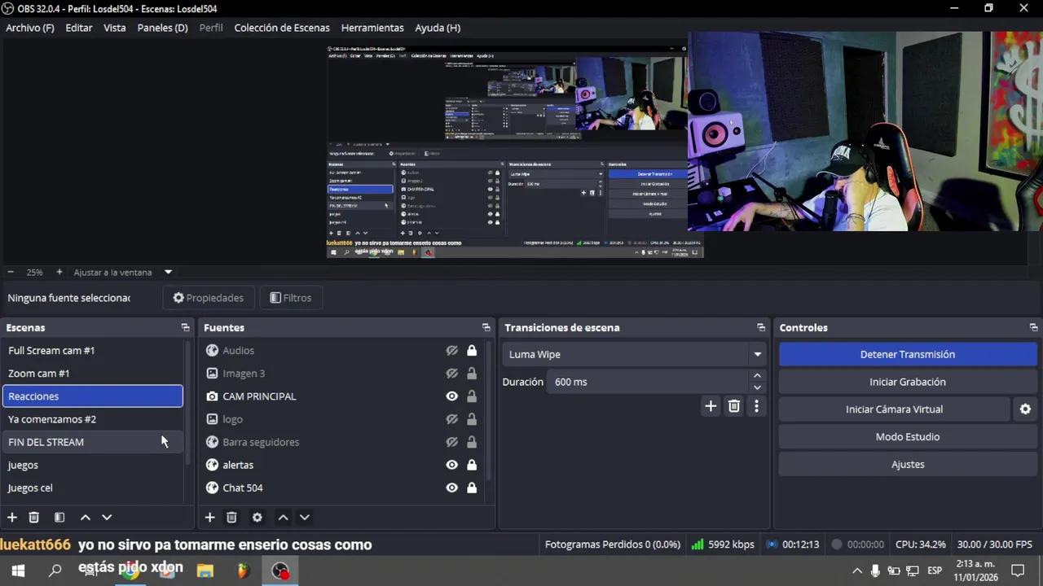Delete selected scene using trash icon

coord(34,518)
